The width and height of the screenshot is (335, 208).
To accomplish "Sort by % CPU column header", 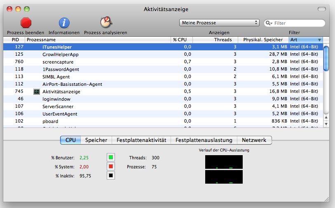I will 182,40.
